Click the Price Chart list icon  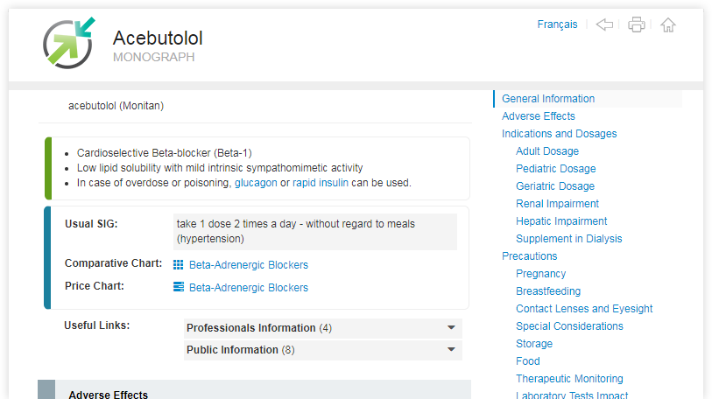coord(179,287)
